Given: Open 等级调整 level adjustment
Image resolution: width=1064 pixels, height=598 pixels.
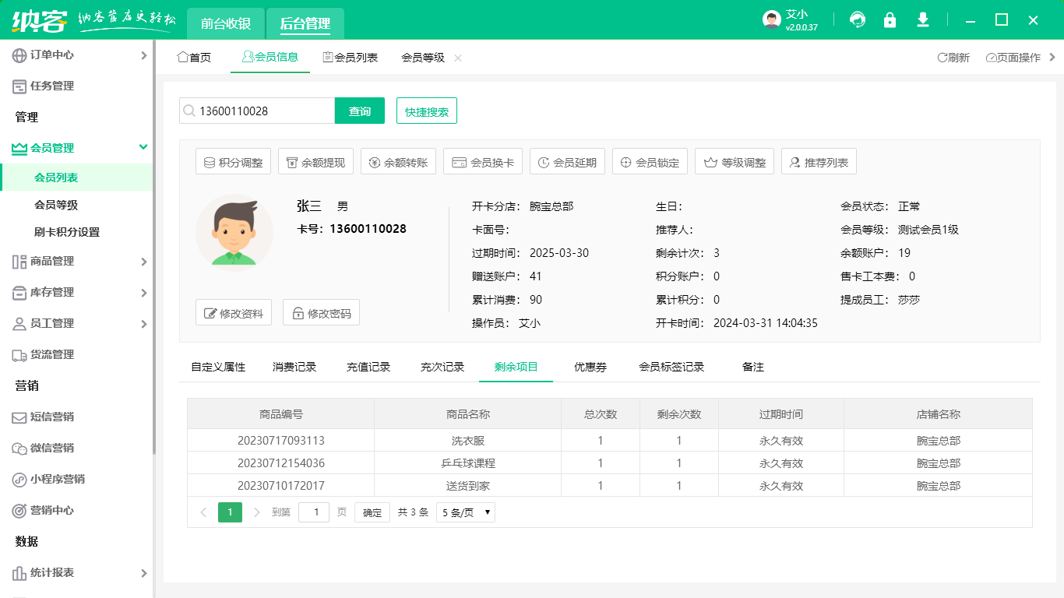Looking at the screenshot, I should 735,163.
